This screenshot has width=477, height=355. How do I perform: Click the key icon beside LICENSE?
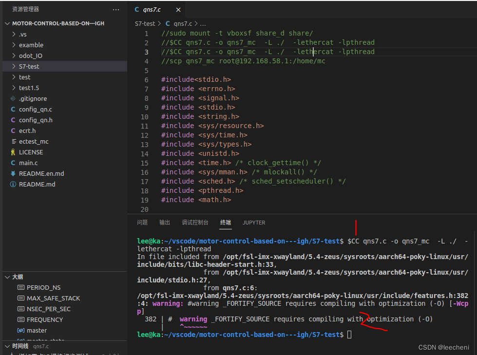click(13, 152)
